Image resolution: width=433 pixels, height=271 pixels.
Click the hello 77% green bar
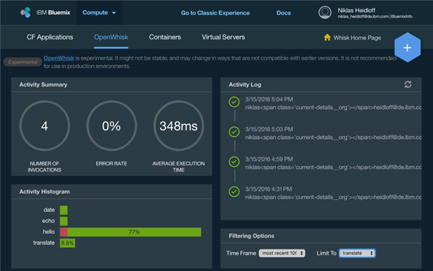coord(134,232)
